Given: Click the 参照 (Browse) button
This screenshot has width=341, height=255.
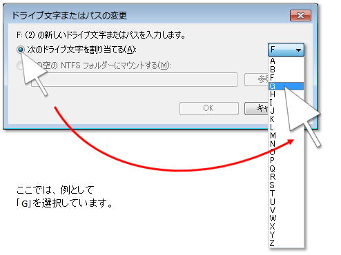Looking at the screenshot, I should point(257,79).
